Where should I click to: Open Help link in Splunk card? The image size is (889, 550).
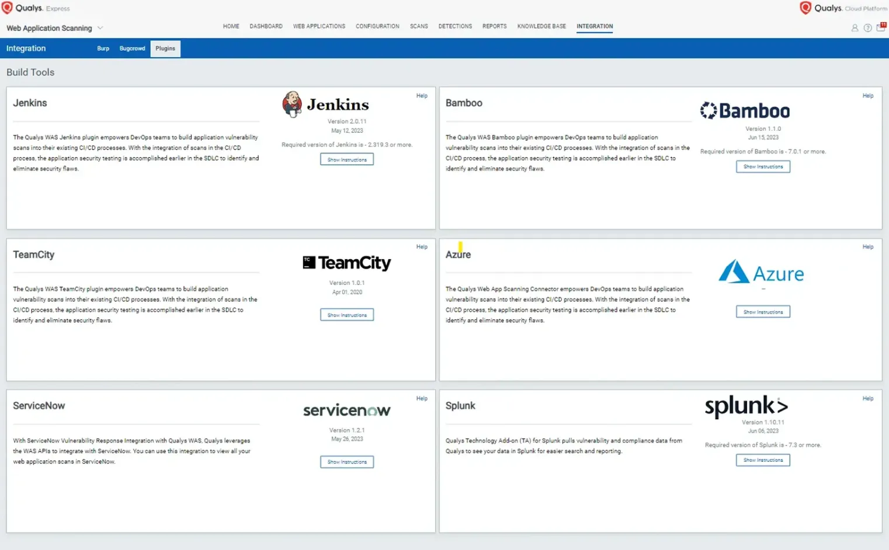point(868,399)
